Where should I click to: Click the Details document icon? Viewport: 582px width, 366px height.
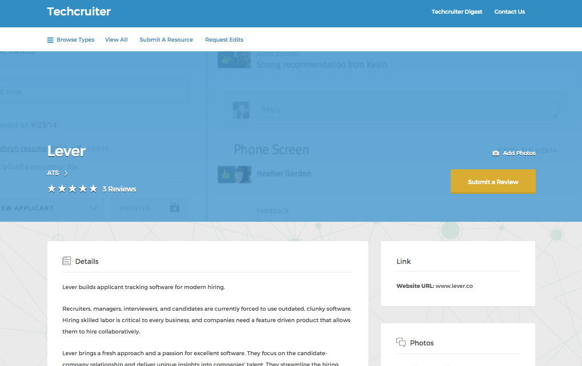tap(66, 261)
